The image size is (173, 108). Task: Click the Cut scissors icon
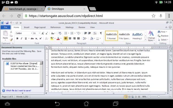point(11,32)
